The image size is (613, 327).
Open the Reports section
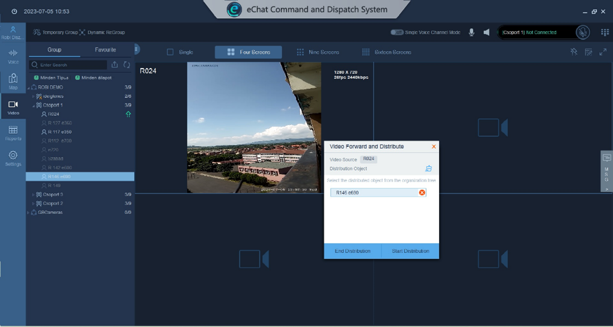click(x=13, y=133)
